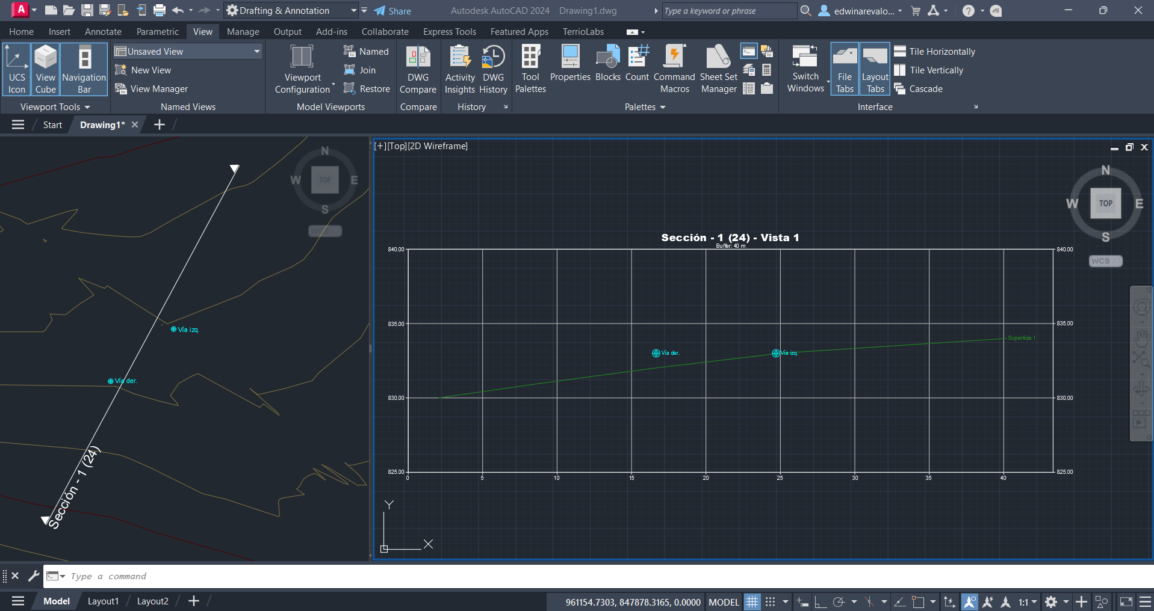Expand the Viewport Tools panel
Viewport: 1154px width, 611px height.
pos(55,107)
